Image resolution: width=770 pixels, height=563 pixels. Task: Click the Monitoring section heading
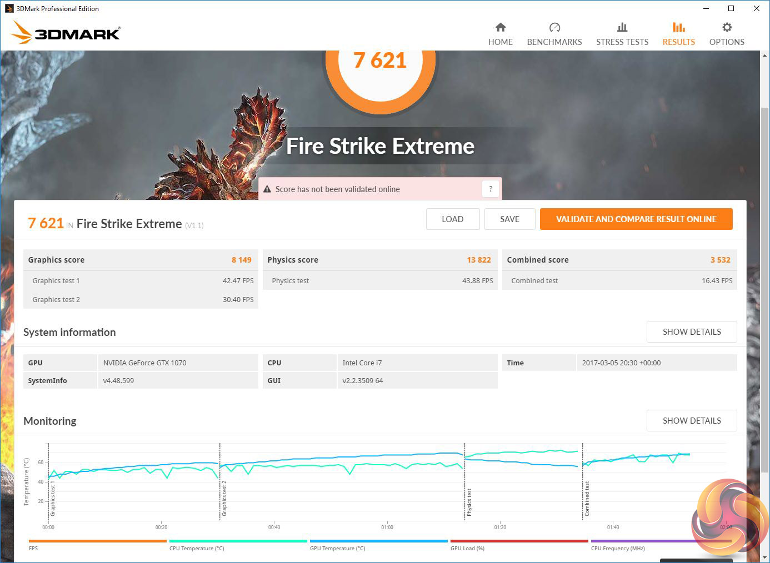click(x=50, y=421)
